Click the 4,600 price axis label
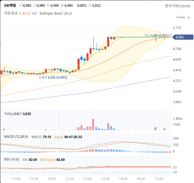Screen dimensions: 194x183 [x=177, y=59]
